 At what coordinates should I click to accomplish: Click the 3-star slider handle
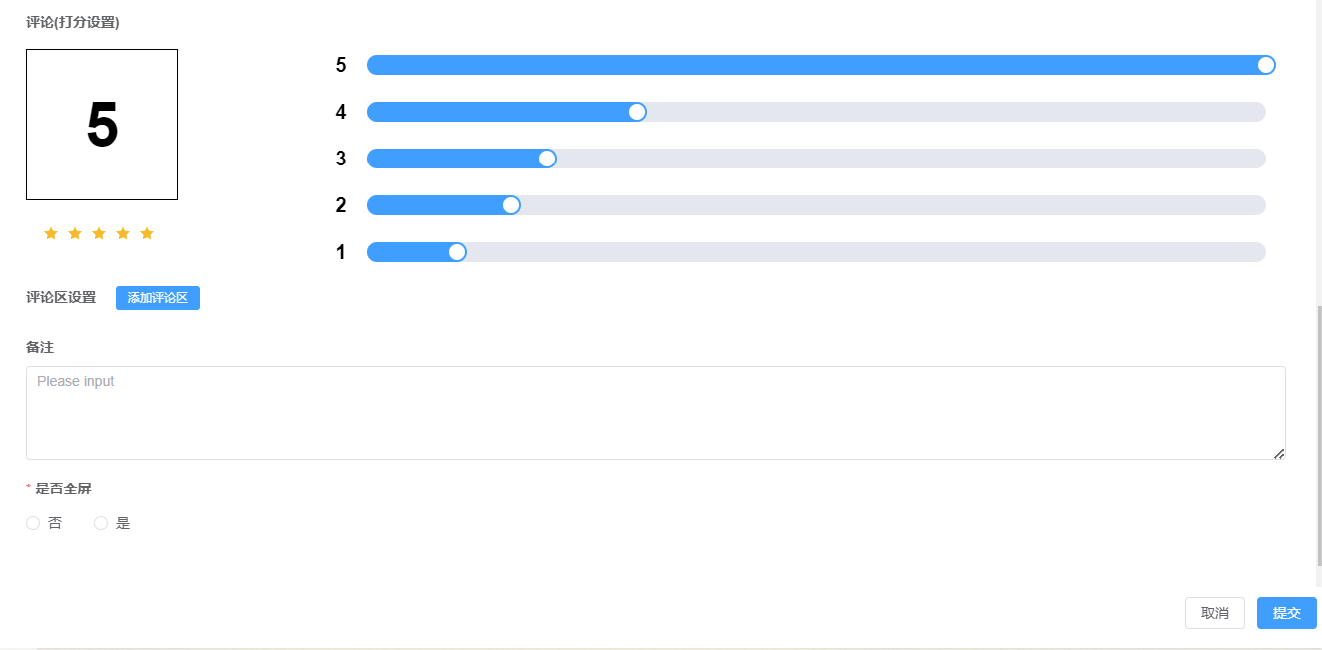point(547,159)
